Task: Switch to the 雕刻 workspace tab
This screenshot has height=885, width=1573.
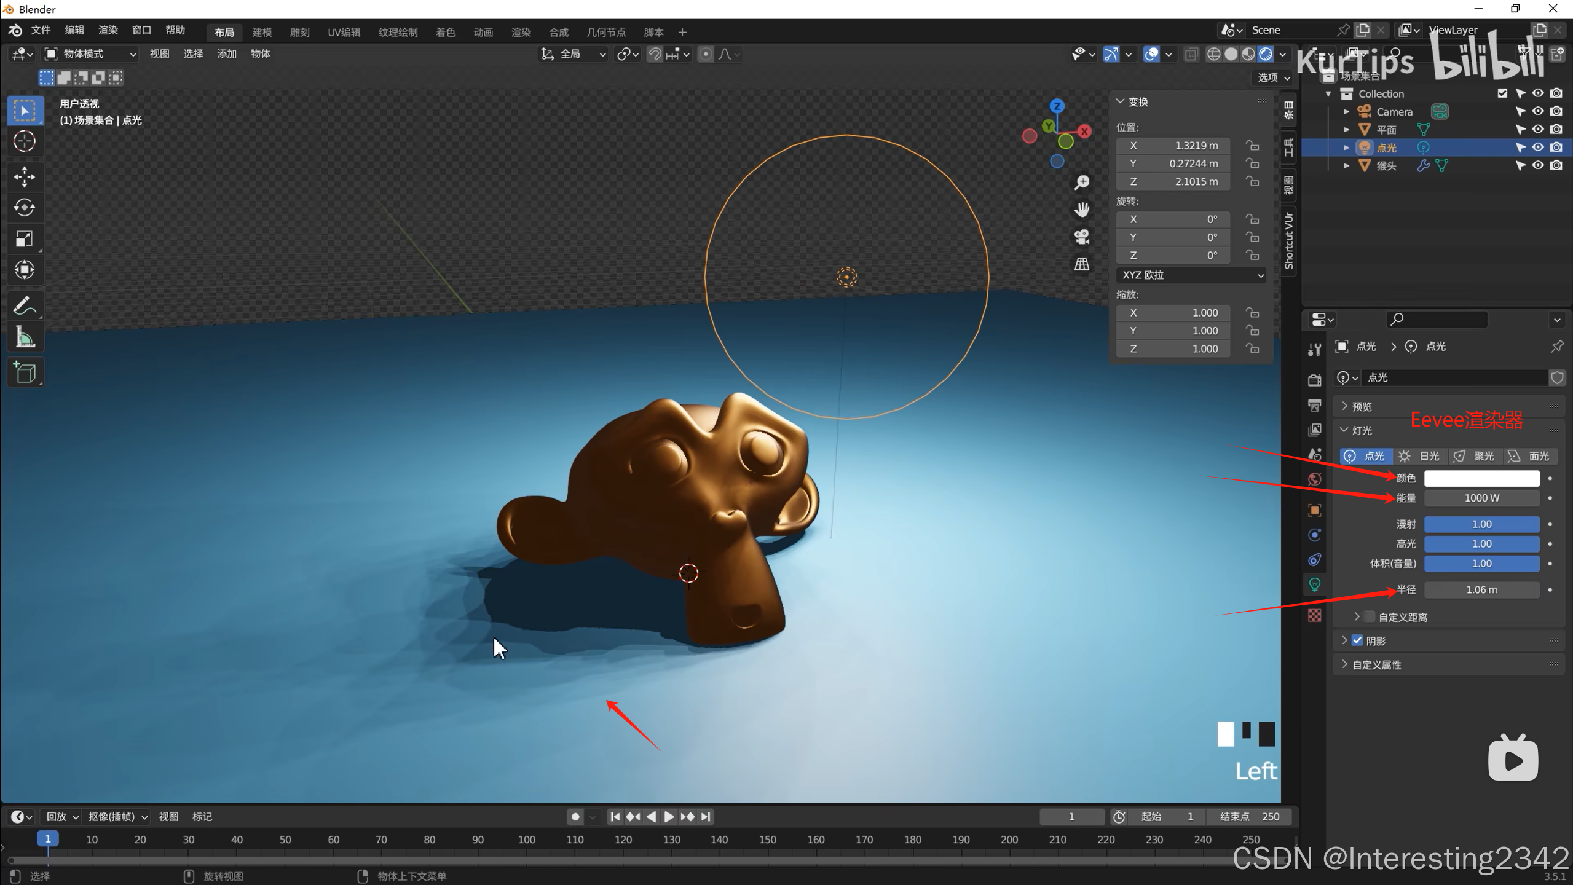Action: pyautogui.click(x=299, y=32)
